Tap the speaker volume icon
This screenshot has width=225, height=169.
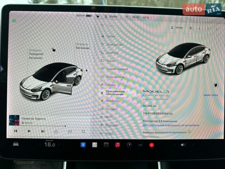183,145
